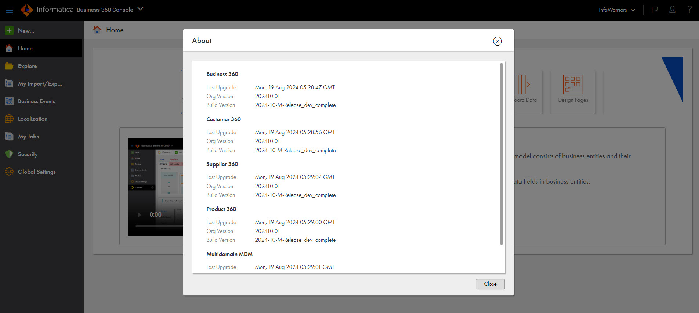Image resolution: width=699 pixels, height=313 pixels.
Task: Play the intro video
Action: 140,215
